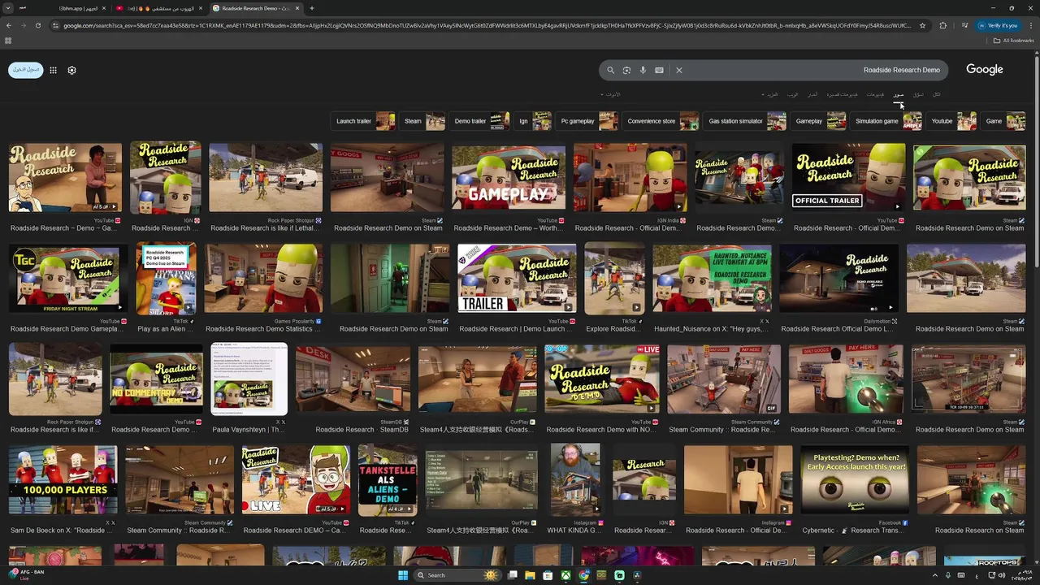Screen dimensions: 1040x585
Task: Switch to the Roadside Research Demo tab
Action: coord(257,8)
